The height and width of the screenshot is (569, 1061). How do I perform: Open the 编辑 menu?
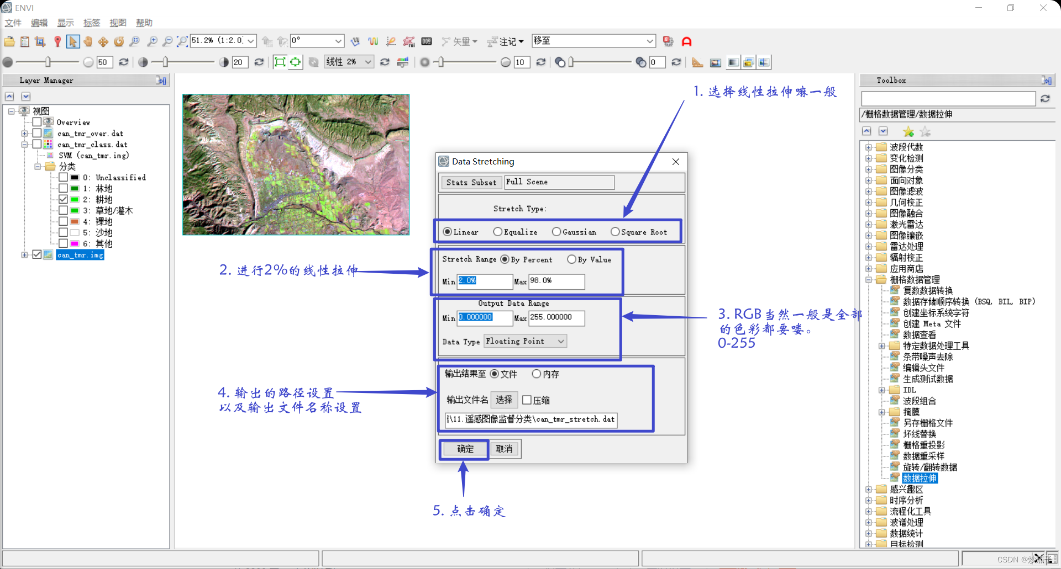pyautogui.click(x=39, y=23)
